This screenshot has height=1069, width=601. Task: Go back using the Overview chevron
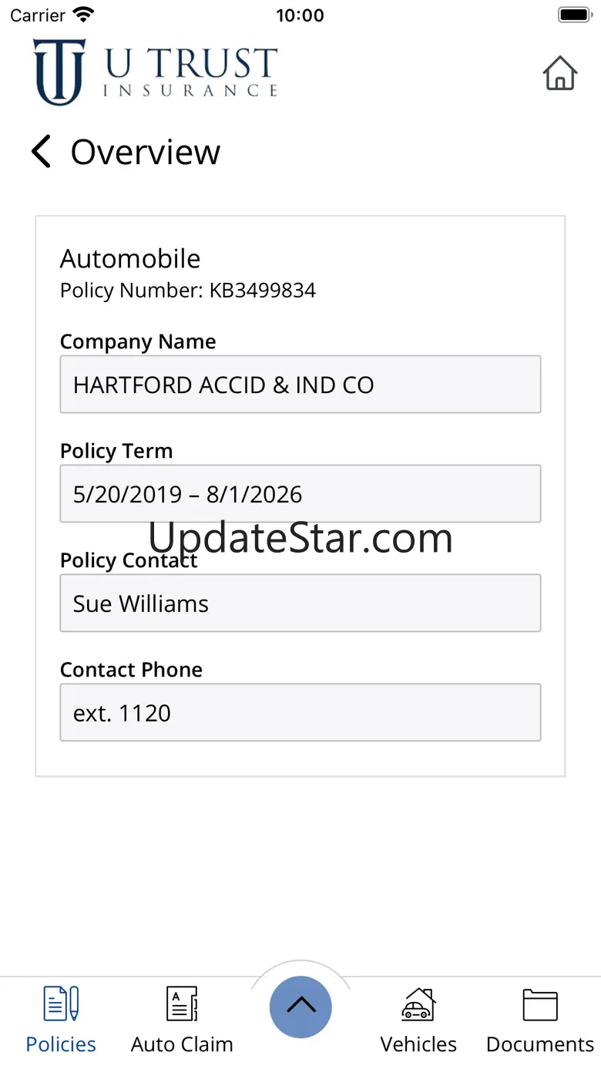(x=41, y=151)
